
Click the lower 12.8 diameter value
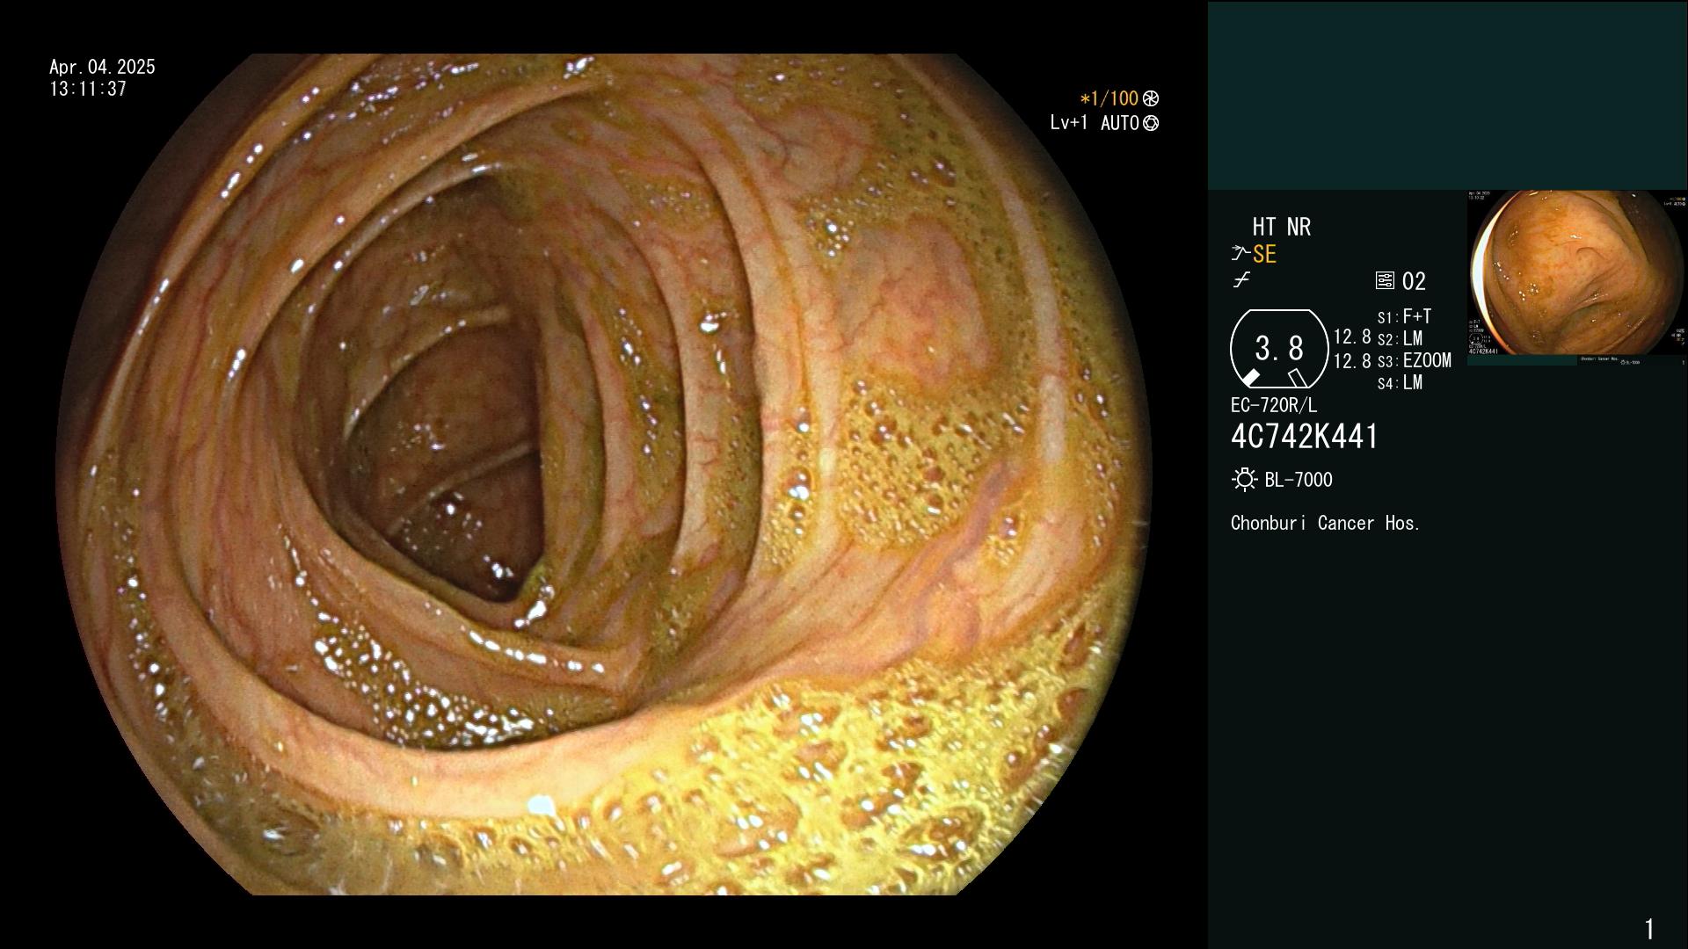pyautogui.click(x=1352, y=361)
